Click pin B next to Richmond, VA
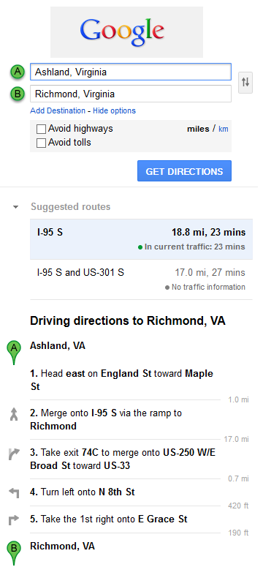Screen dimensions: 263x567 pos(14,553)
